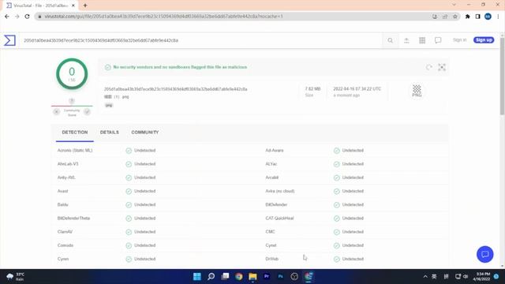Viewport: 505px width, 284px height.
Task: Click the Avast vendor name
Action: (x=63, y=191)
